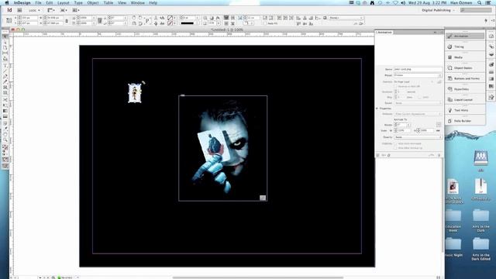
Task: Toggle the Loop checkbox
Action: (420, 98)
